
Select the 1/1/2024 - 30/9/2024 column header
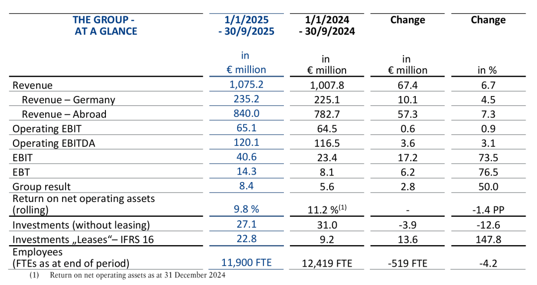tap(327, 26)
